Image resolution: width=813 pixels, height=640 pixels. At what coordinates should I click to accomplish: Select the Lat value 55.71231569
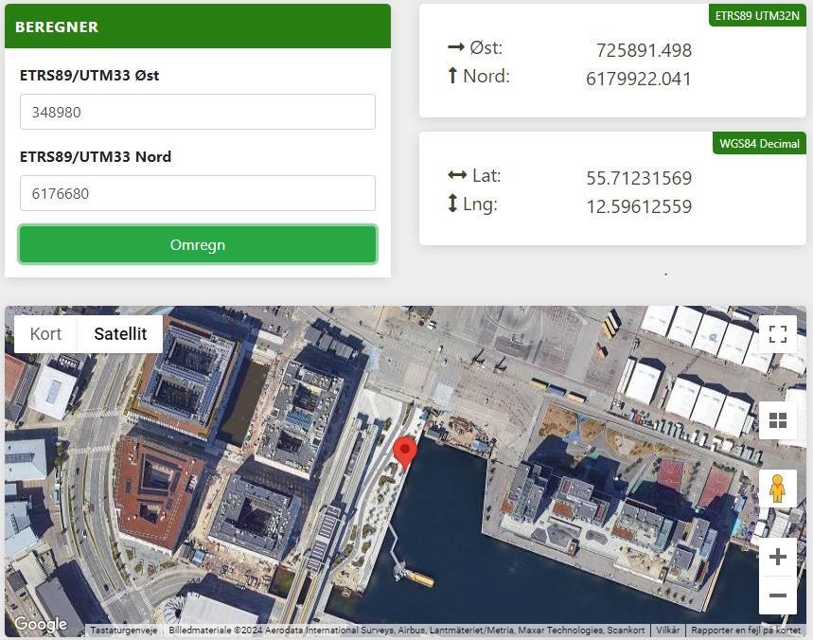(639, 178)
